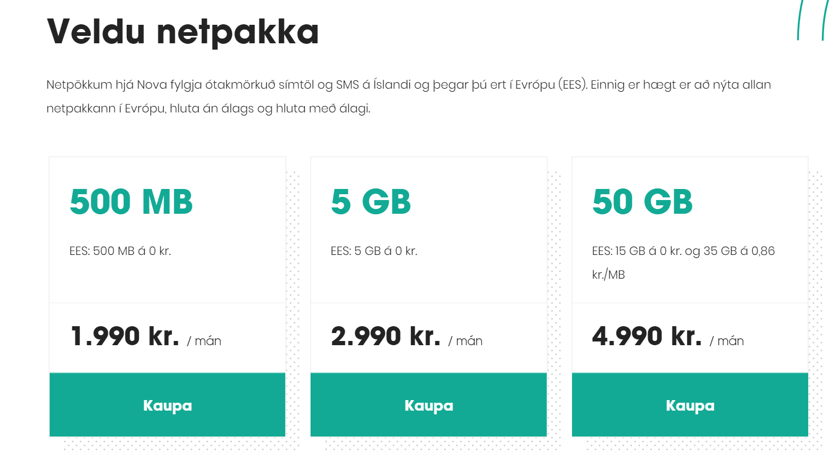833x465 pixels.
Task: Click the 500 MB plan title
Action: (132, 202)
